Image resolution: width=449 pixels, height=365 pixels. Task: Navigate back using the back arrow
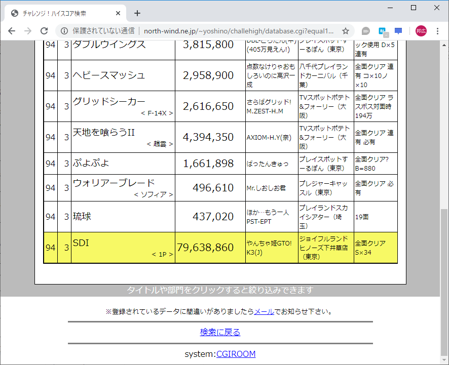11,30
